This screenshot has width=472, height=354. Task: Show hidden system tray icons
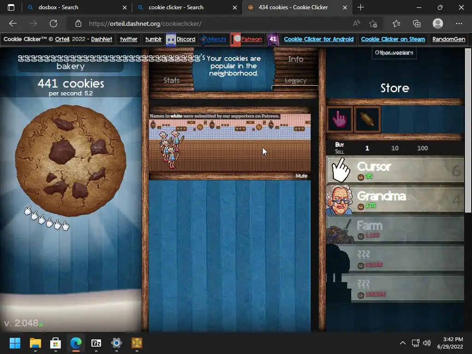pyautogui.click(x=402, y=343)
